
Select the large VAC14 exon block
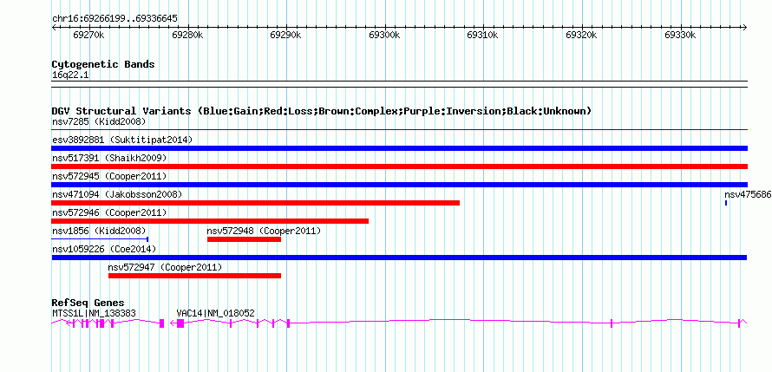pyautogui.click(x=180, y=323)
